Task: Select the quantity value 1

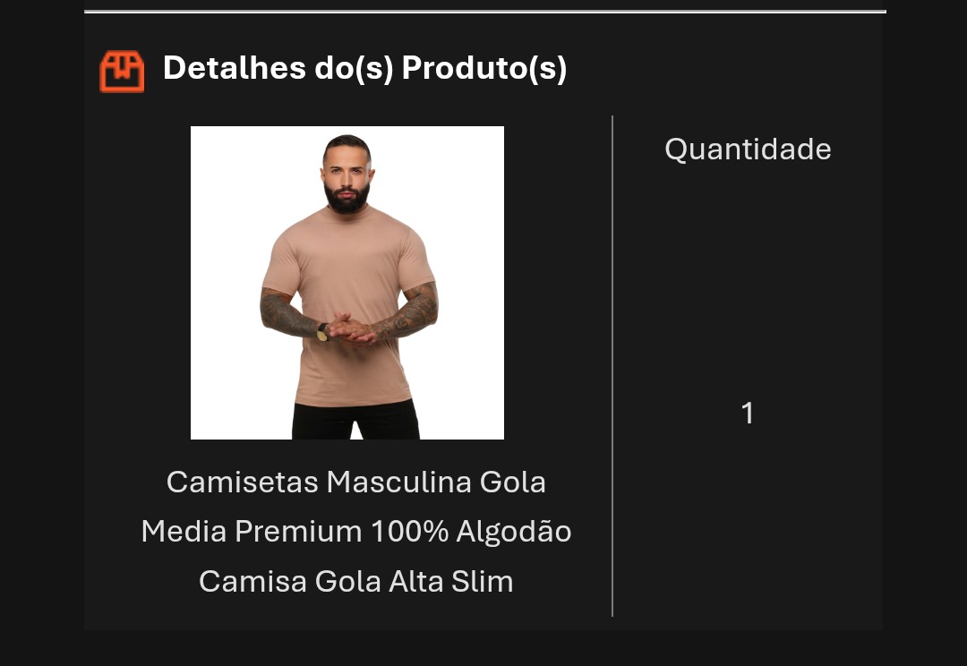Action: pos(748,413)
